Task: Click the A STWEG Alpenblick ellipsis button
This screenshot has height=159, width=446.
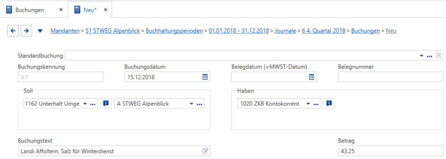Action: point(199,104)
